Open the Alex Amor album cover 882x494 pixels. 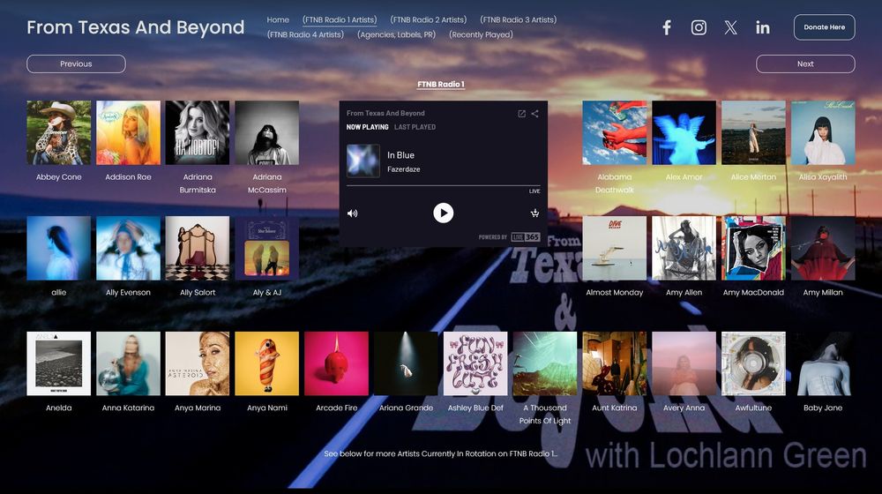coord(684,133)
